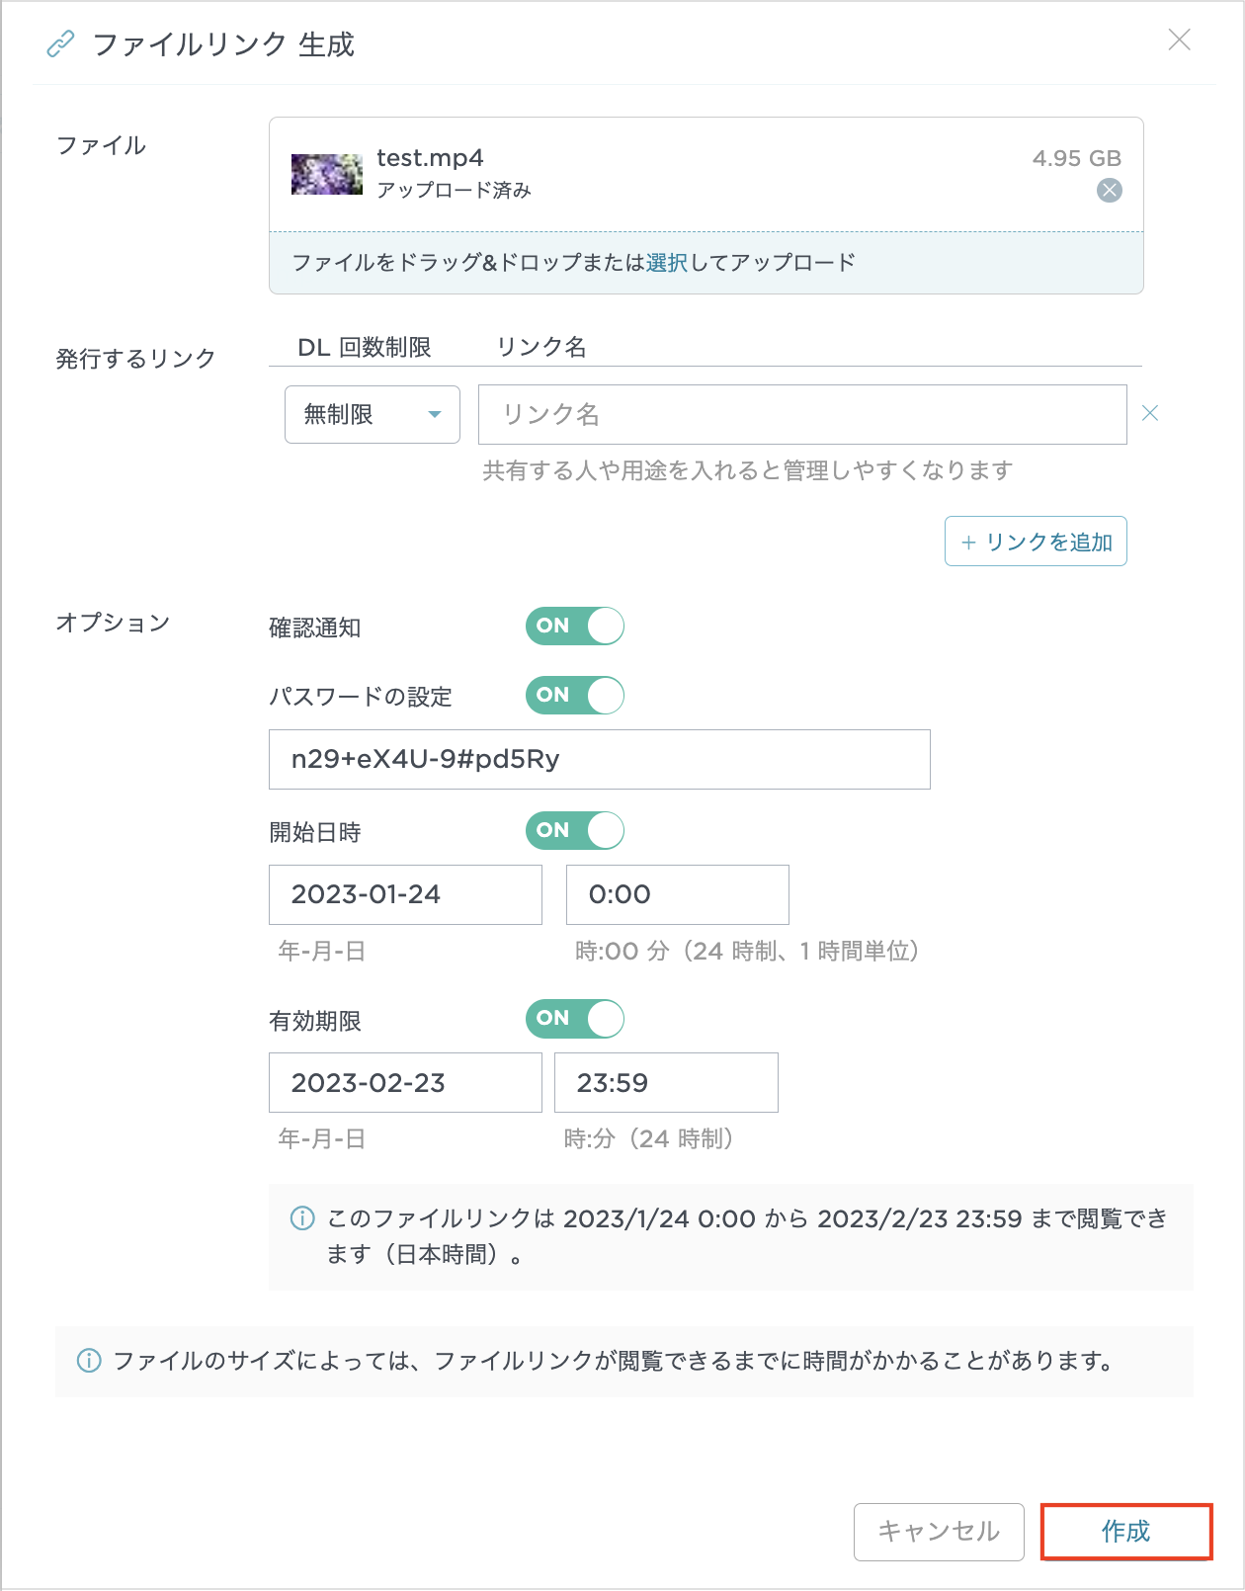Click the キャンセル button

coord(939,1532)
